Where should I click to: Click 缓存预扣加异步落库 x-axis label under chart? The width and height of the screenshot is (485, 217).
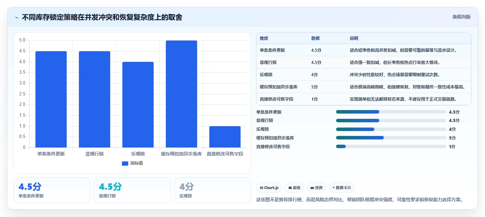click(181, 154)
